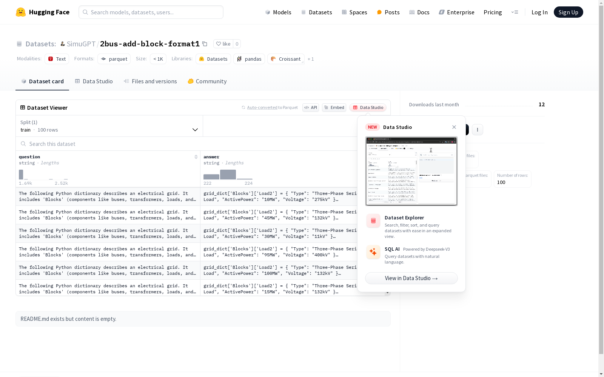604x377 pixels.
Task: Click the Number of rows 100 box
Action: coord(513,179)
